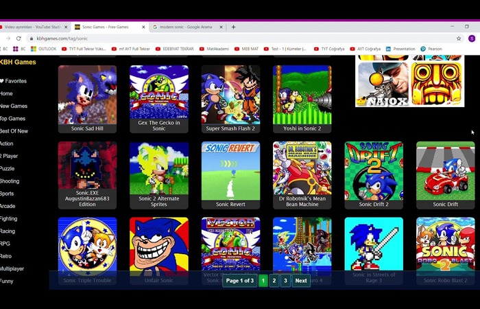The image size is (480, 309).
Task: Close the modern sonic Google tab
Action: coord(221,27)
